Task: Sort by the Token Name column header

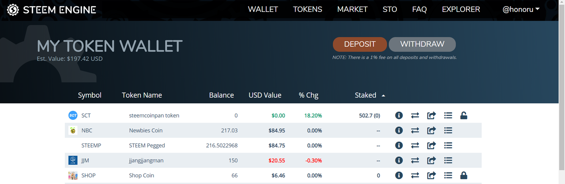Action: click(142, 95)
